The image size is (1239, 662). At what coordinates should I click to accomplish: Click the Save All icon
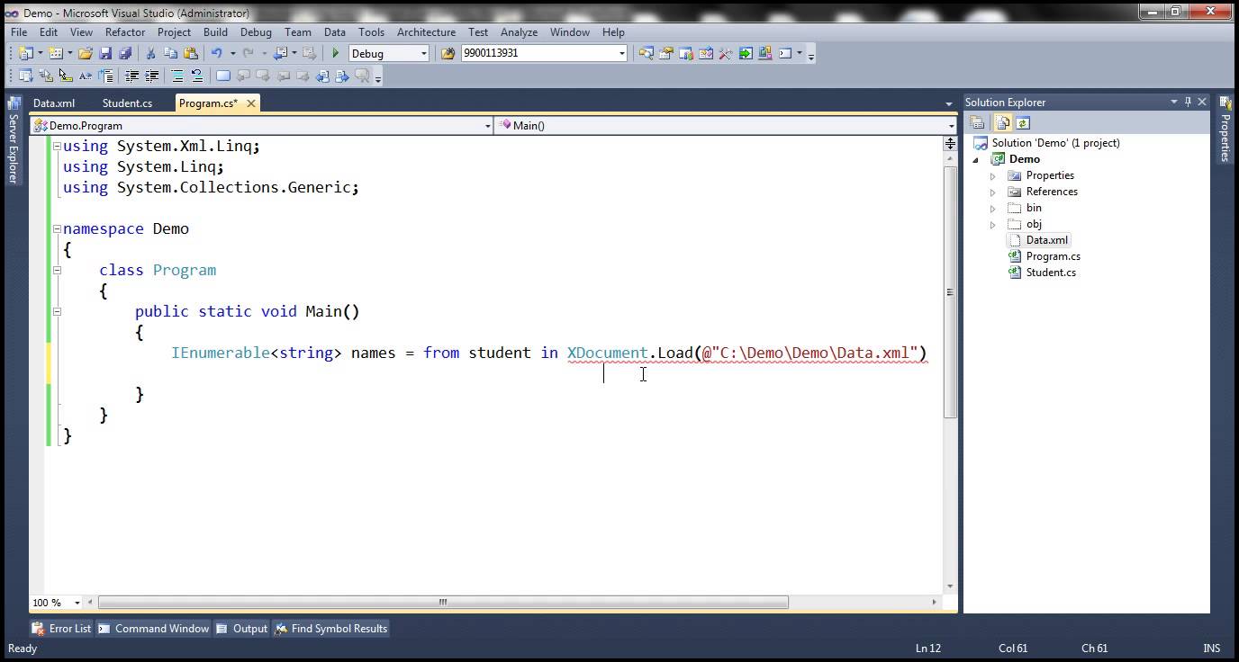[125, 53]
